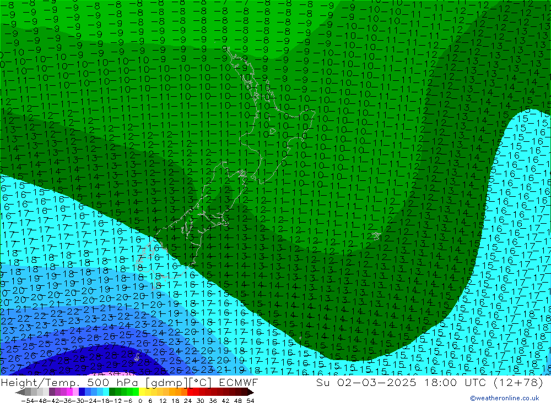Screen dimensions: 551x403
Task: Pick the orange swatch above legend value 18
Action: [178, 392]
